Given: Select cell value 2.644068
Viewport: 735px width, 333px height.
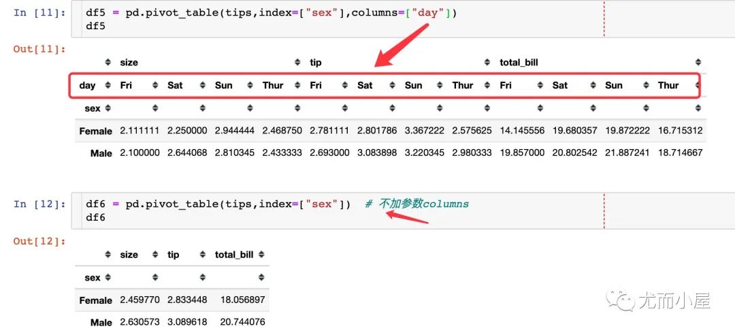Looking at the screenshot, I should 187,153.
